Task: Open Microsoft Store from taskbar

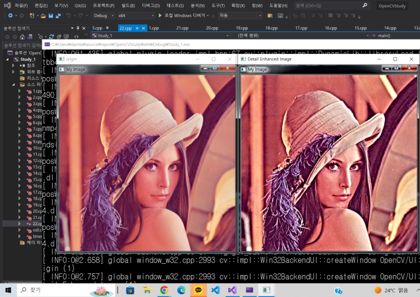Action: [130, 290]
